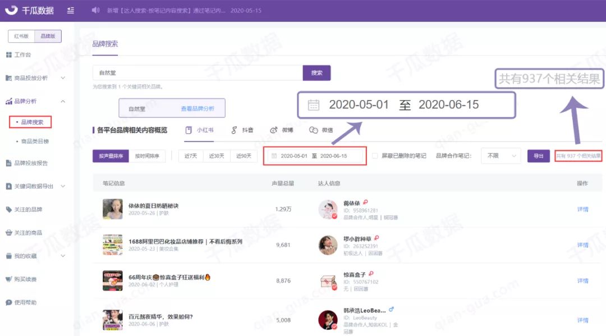Click the hamburger icon next to the logo
This screenshot has width=606, height=336.
click(x=70, y=10)
